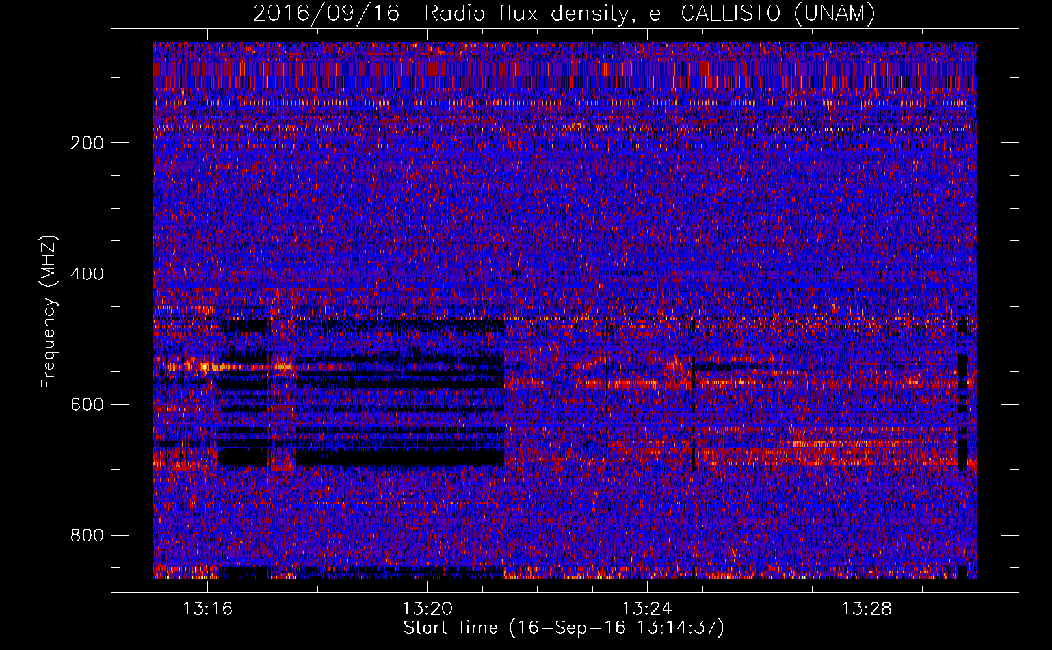The height and width of the screenshot is (650, 1052).
Task: Click the 'Start Time (16-Sep-16 13:14:37)' label
Action: coord(564,628)
